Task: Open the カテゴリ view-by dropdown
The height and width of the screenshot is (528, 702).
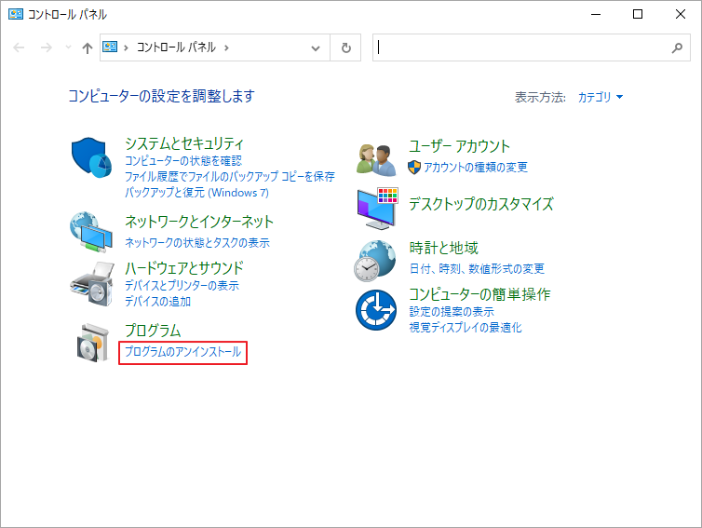Action: click(600, 97)
